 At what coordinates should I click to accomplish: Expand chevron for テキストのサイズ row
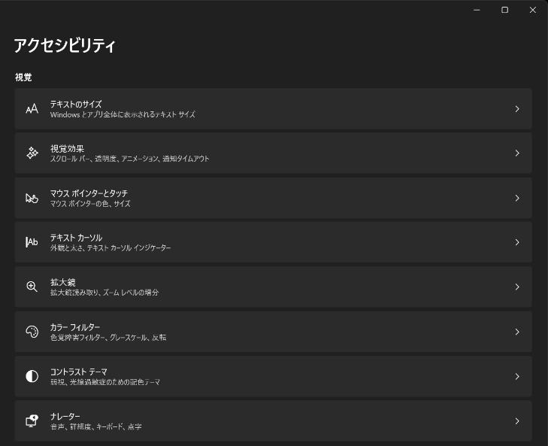[517, 109]
